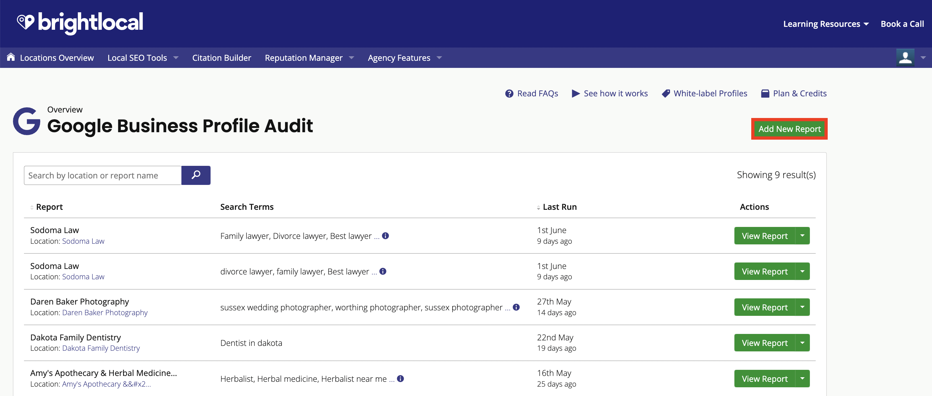Sort by the Last Run column sort arrows
This screenshot has height=396, width=932.
click(538, 207)
